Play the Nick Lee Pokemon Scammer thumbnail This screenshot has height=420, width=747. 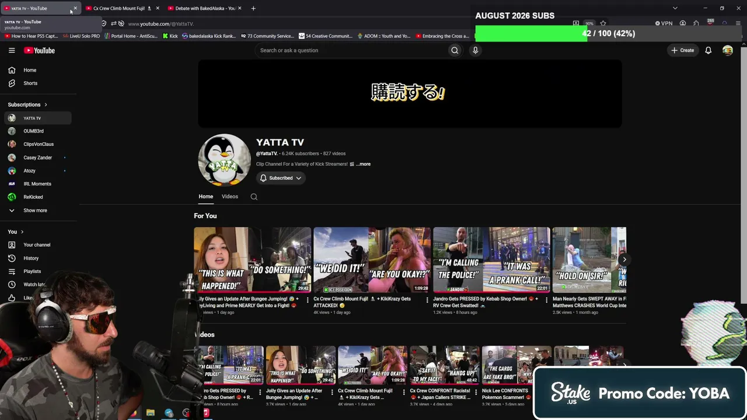[516, 365]
